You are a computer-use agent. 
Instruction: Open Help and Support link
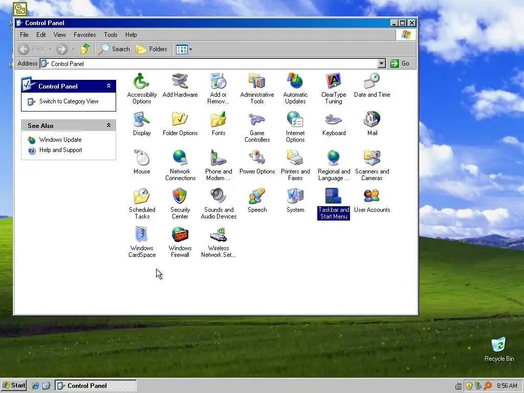pyautogui.click(x=60, y=150)
